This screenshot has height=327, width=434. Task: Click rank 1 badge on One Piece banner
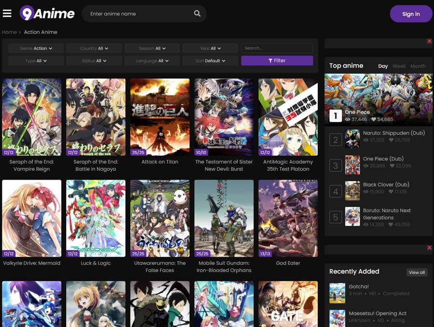(x=336, y=116)
